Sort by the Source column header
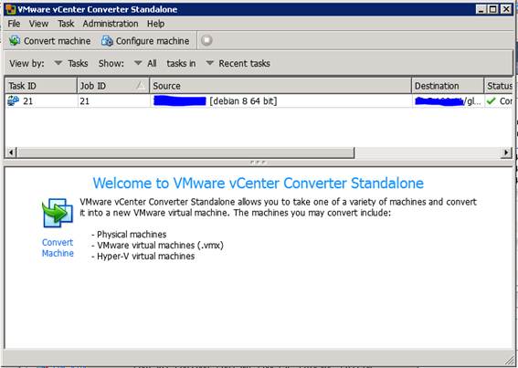This screenshot has width=518, height=368. coord(280,86)
